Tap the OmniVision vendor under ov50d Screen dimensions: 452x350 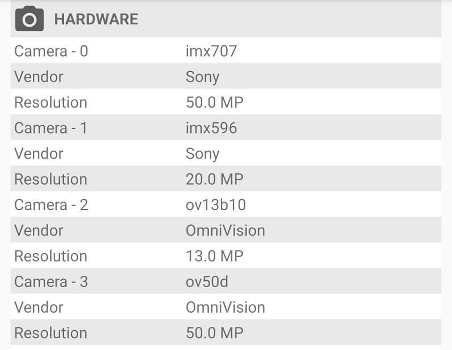click(x=225, y=308)
